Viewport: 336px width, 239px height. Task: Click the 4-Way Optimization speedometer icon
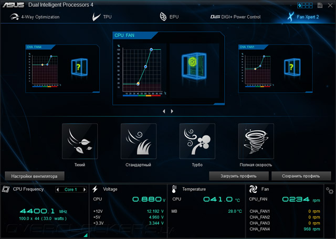tap(14, 17)
